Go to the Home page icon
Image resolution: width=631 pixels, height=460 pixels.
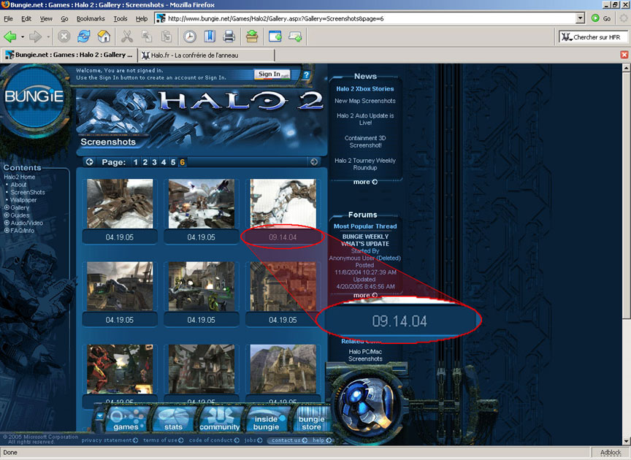[104, 37]
